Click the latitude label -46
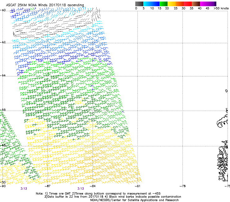The width and height of the screenshot is (230, 202). (3, 110)
